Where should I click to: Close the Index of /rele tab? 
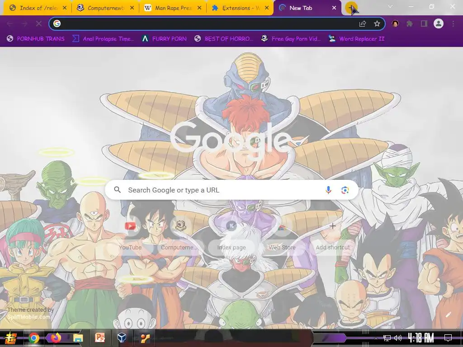[65, 8]
